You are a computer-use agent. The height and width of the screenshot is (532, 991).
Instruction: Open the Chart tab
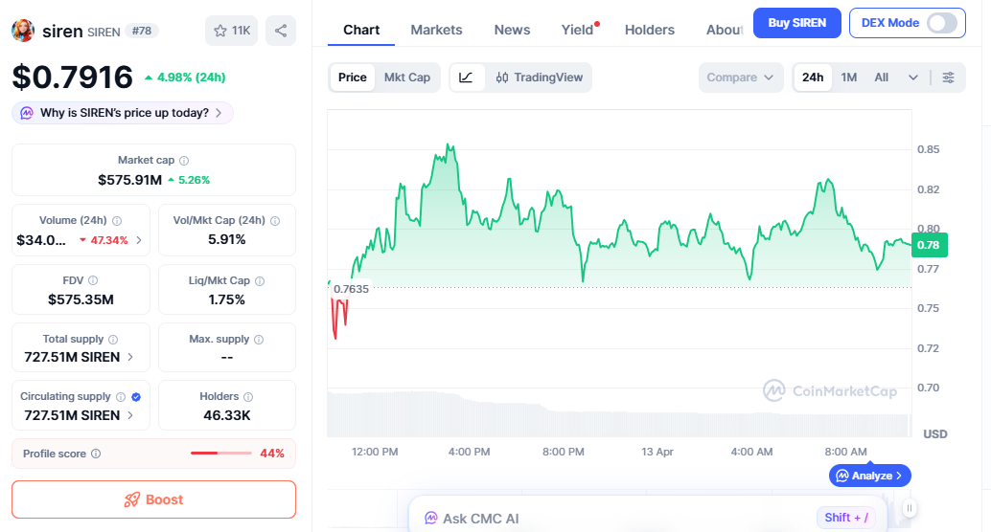tap(361, 30)
